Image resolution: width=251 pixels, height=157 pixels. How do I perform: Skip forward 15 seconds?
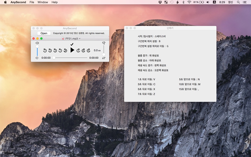tap(89, 50)
